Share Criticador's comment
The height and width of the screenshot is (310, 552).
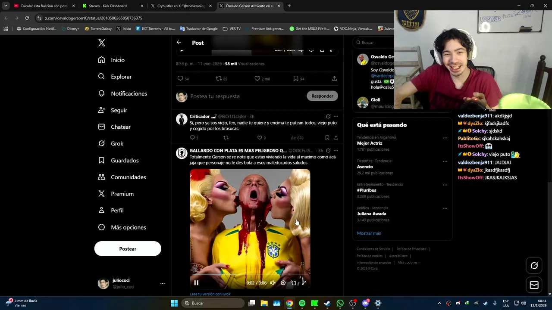[336, 138]
